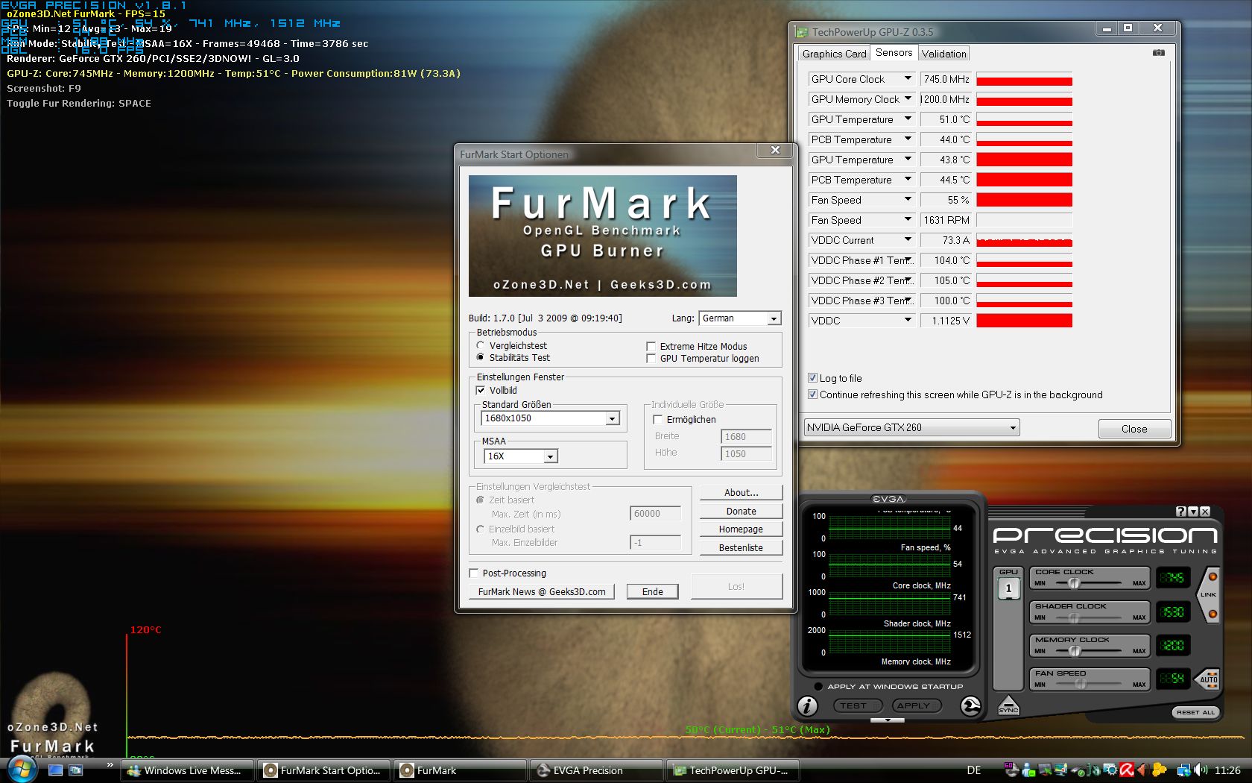Screen dimensions: 1252x783
Task: Click the CORE CLOCK slider handle
Action: coord(1074,583)
